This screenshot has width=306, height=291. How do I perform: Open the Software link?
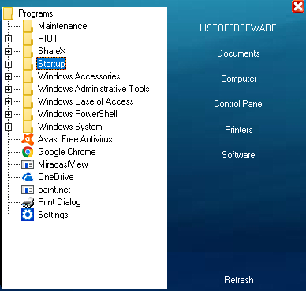[238, 155]
